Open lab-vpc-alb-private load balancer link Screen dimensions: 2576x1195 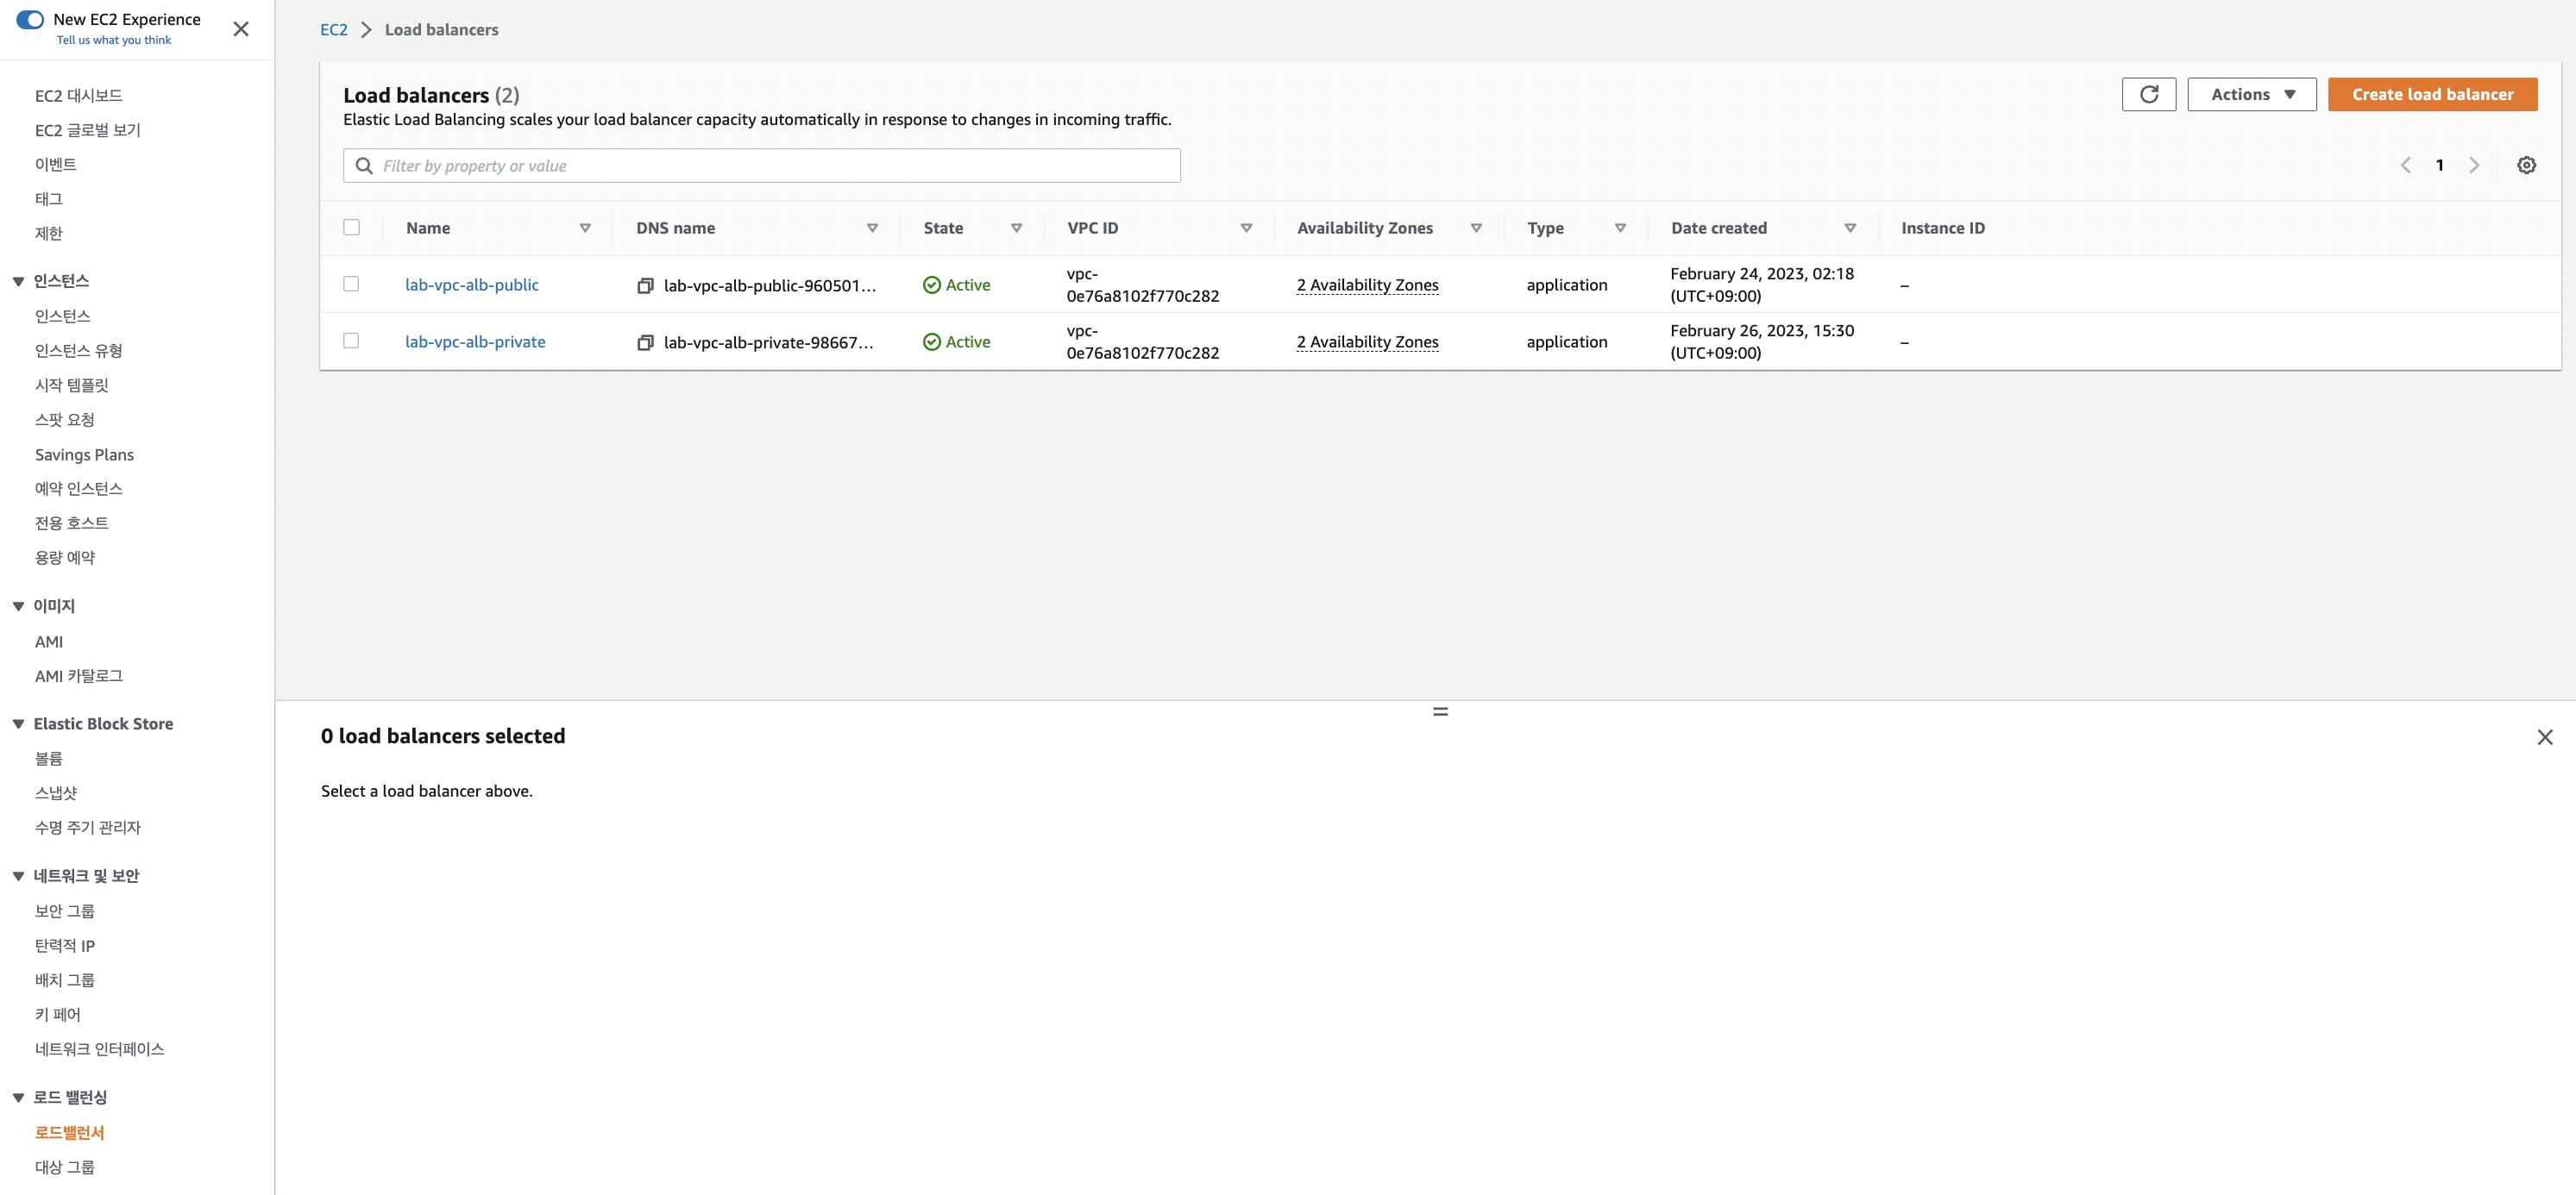pos(475,341)
